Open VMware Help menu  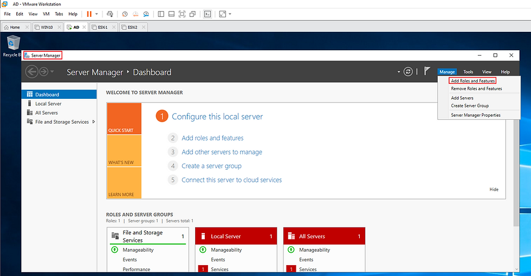click(73, 14)
